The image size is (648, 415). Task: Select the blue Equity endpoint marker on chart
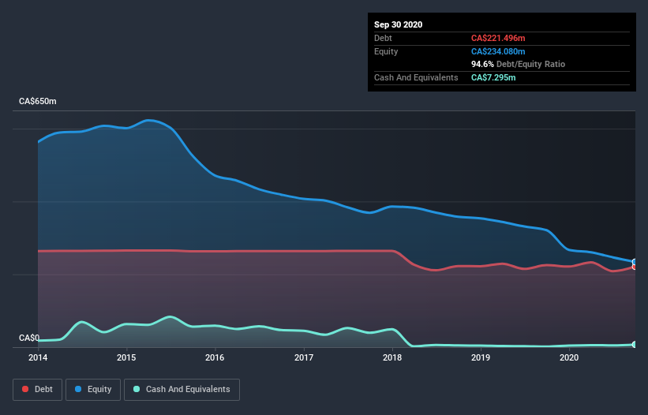coord(635,262)
